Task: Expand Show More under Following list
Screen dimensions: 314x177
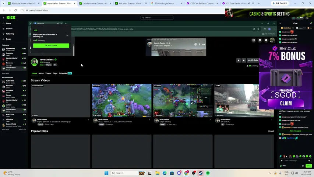Action: click(x=6, y=73)
